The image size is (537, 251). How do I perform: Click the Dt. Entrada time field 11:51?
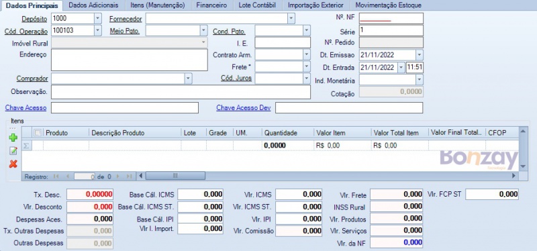coord(414,68)
